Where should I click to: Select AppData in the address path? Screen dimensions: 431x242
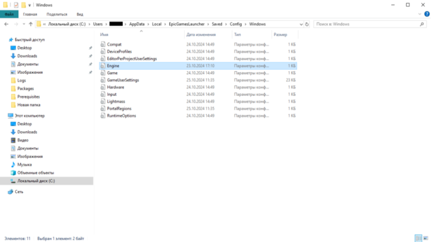pyautogui.click(x=136, y=24)
